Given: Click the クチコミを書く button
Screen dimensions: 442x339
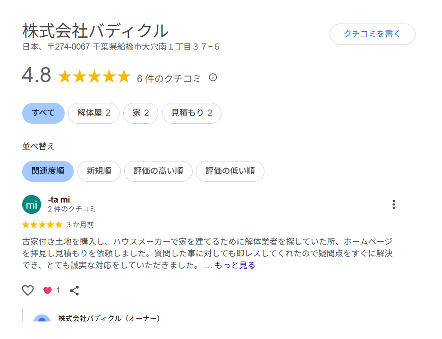Looking at the screenshot, I should tap(372, 34).
